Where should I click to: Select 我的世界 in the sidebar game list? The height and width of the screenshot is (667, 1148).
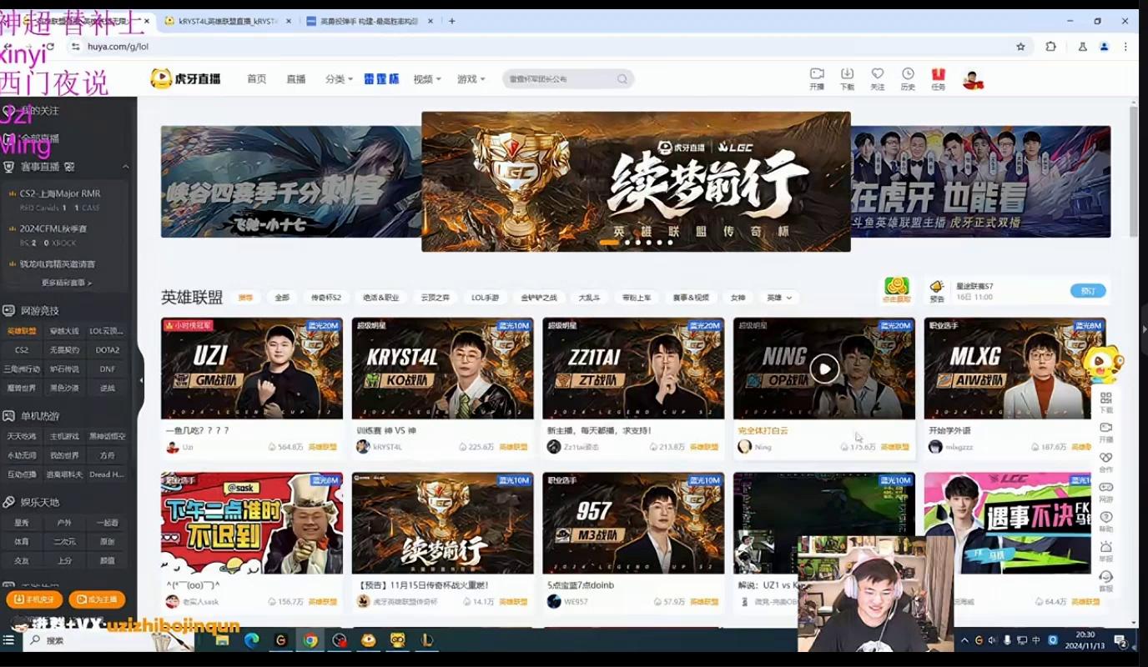point(64,456)
